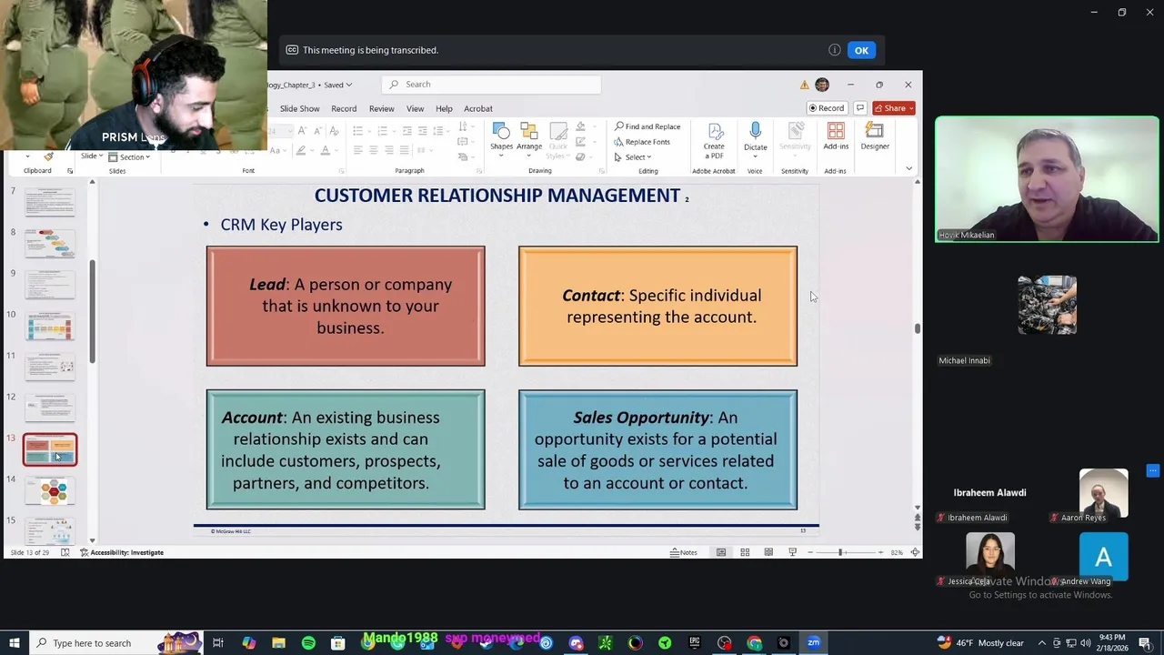Open the Shapes gallery
The height and width of the screenshot is (655, 1164).
501,138
